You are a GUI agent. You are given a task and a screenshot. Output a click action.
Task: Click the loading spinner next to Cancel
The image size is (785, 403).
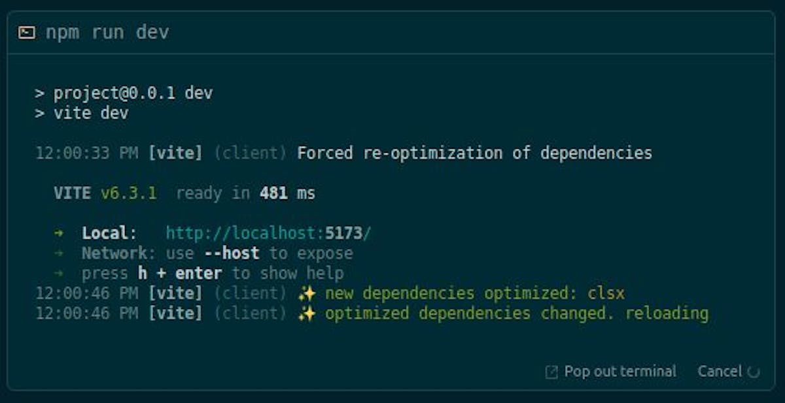[754, 372]
